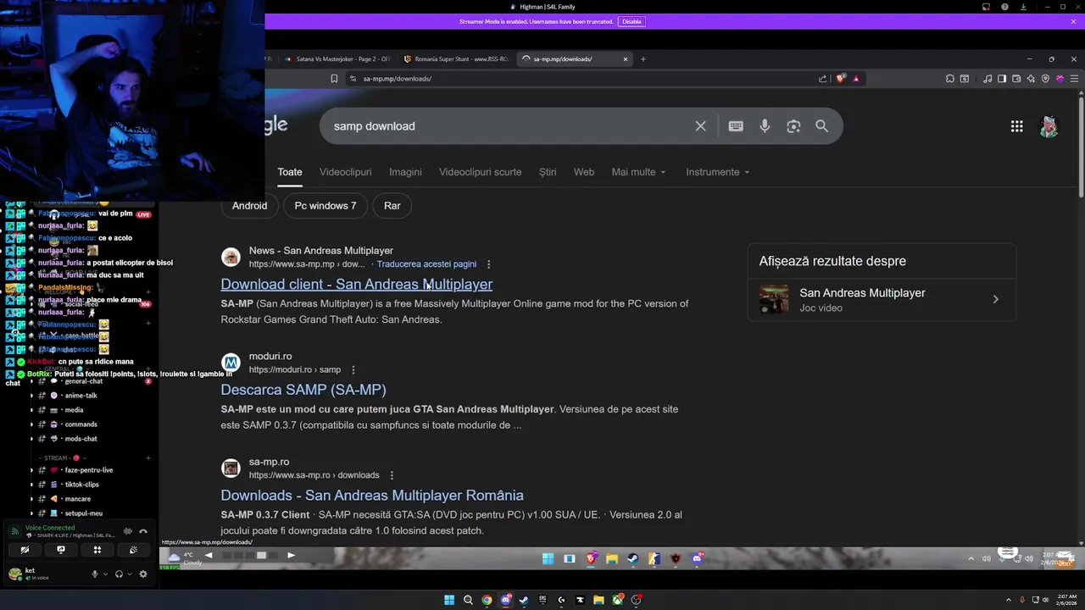The image size is (1085, 610).
Task: Toggle the browser sidebar panel
Action: (x=1002, y=79)
